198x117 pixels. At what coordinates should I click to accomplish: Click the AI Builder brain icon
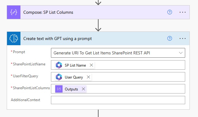pos(14,38)
